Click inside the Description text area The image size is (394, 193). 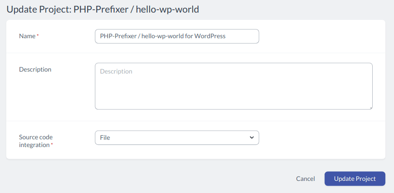coord(234,86)
